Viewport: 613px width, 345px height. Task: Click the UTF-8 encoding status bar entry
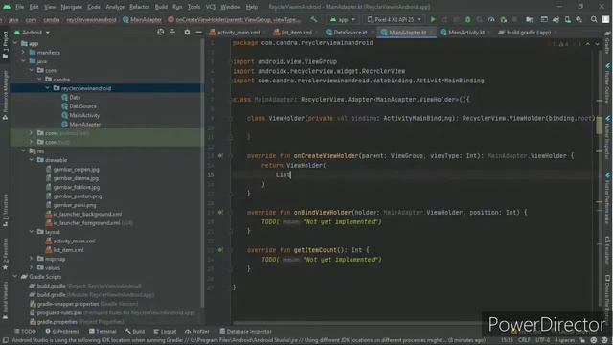(x=543, y=340)
